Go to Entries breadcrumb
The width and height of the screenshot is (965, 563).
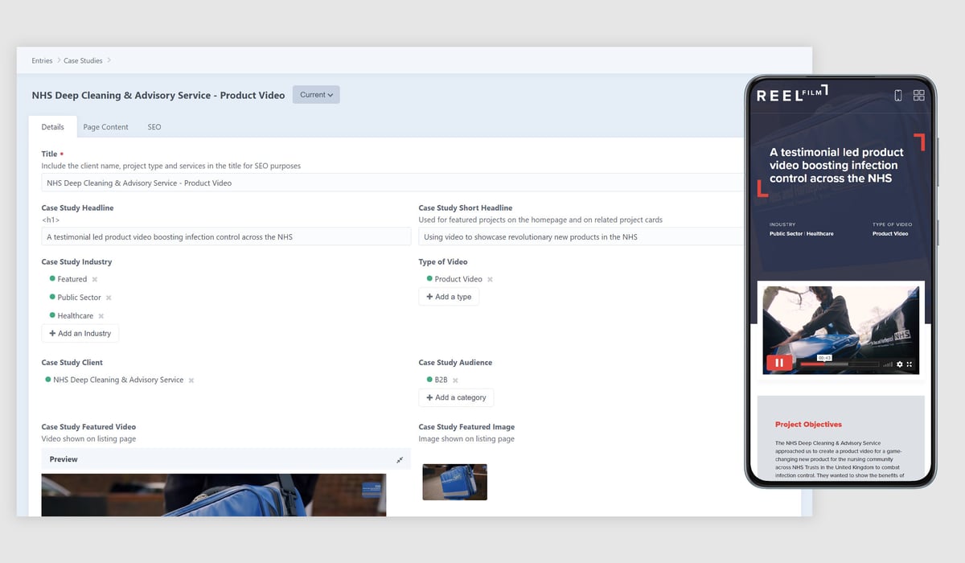point(42,60)
